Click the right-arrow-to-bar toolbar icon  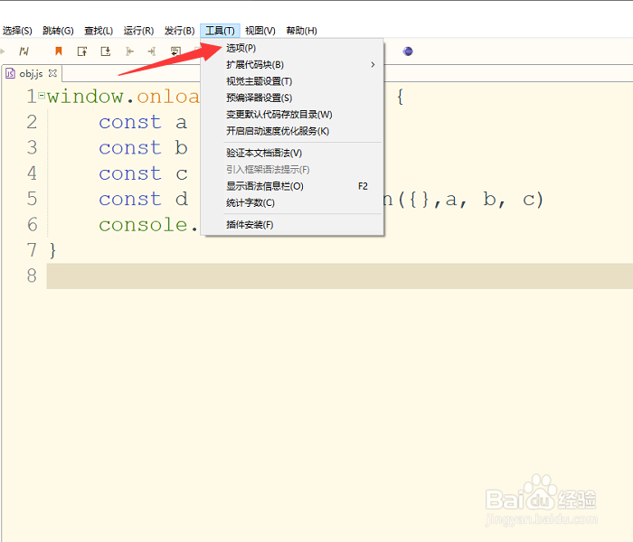pos(152,51)
